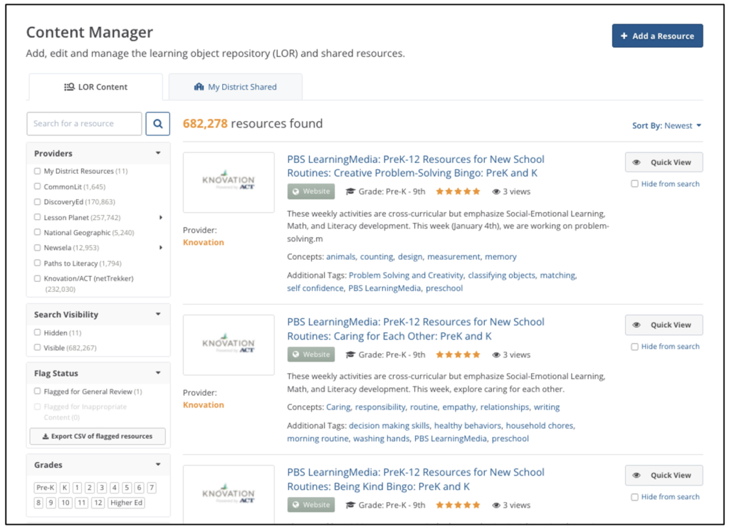Check My District Resources provider filter
Viewport: 729px width, 529px height.
tap(37, 171)
